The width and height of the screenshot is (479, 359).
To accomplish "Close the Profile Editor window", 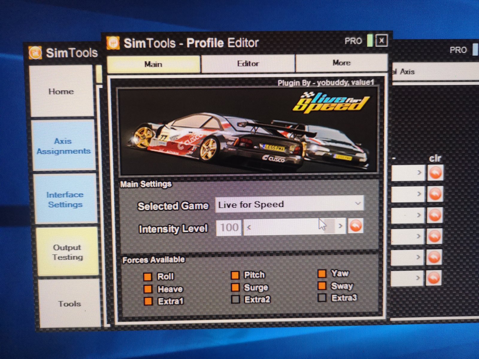I will (381, 40).
